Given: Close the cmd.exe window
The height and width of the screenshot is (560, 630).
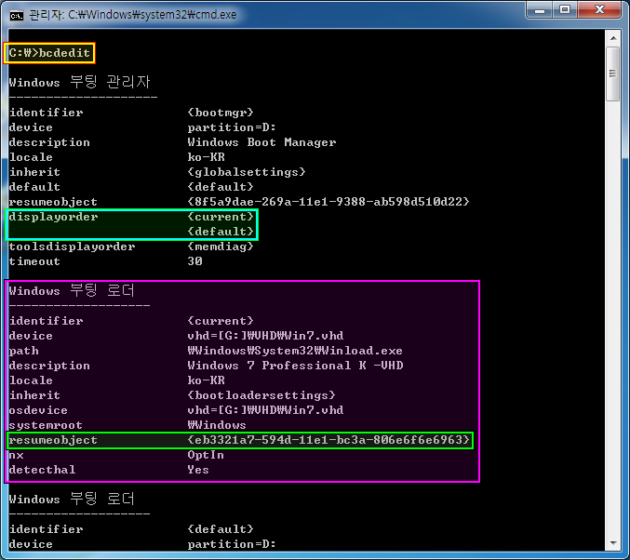Looking at the screenshot, I should [599, 9].
